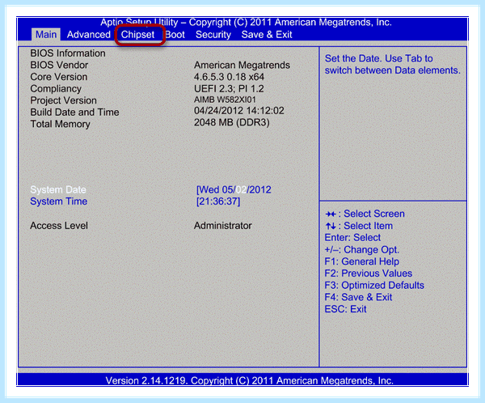Click the System Date value field
This screenshot has height=403, width=485.
(x=234, y=189)
